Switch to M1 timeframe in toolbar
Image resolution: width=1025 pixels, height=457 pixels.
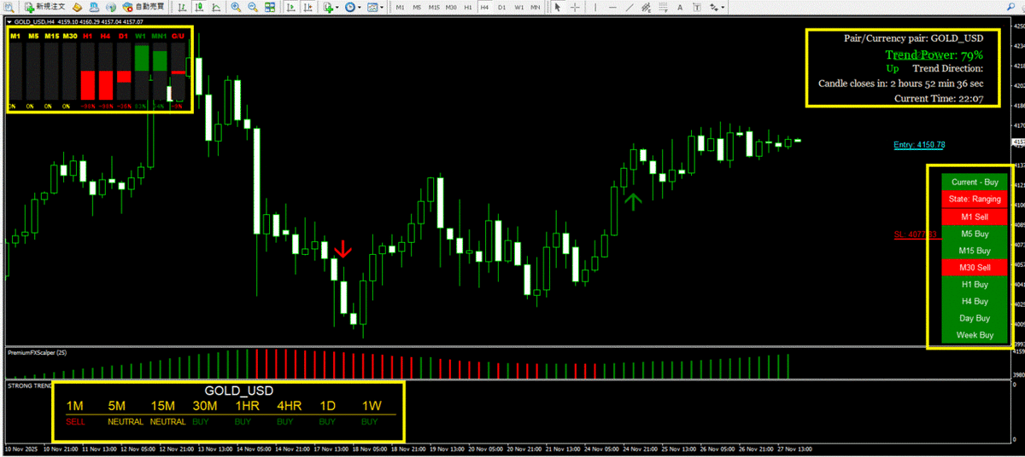pos(400,7)
